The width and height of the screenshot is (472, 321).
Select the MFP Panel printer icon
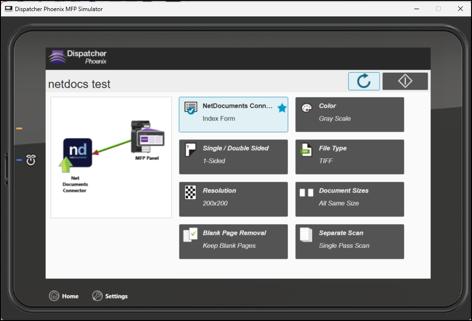click(x=148, y=137)
